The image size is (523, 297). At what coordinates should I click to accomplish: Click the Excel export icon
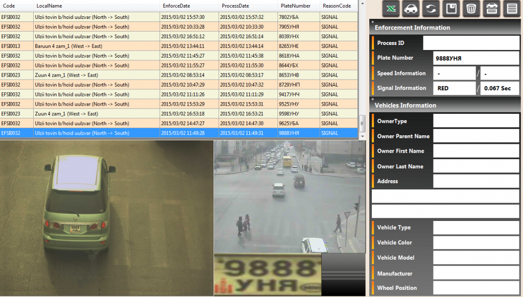[391, 9]
